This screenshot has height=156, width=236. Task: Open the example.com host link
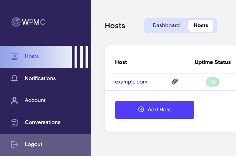pos(131,82)
